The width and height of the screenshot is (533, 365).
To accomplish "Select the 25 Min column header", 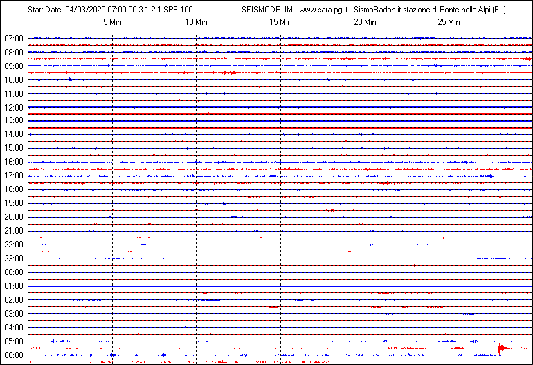I will (449, 22).
